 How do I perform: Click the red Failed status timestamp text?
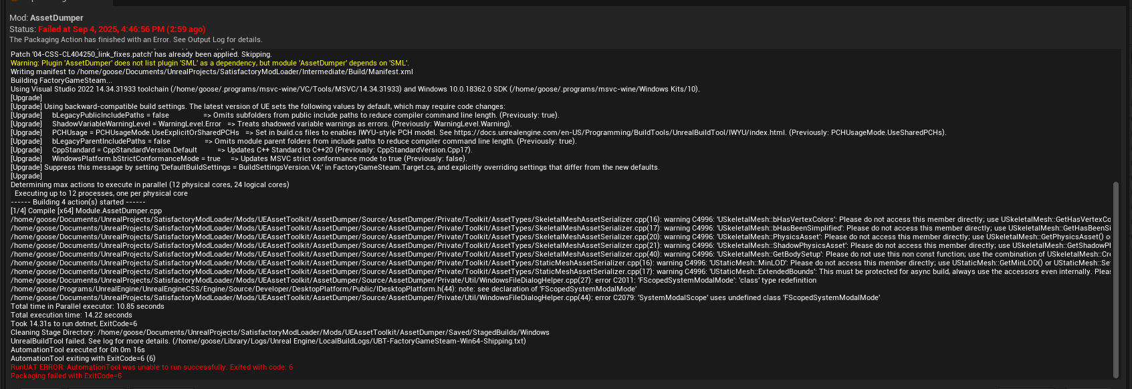click(x=122, y=29)
